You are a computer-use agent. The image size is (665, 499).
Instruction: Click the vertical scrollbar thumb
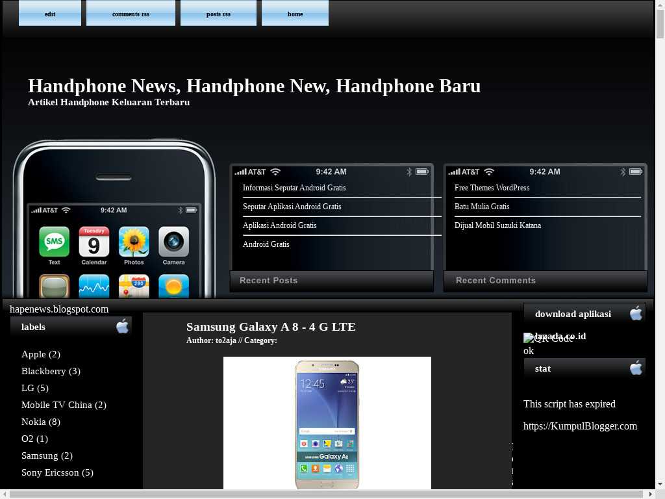tap(660, 23)
